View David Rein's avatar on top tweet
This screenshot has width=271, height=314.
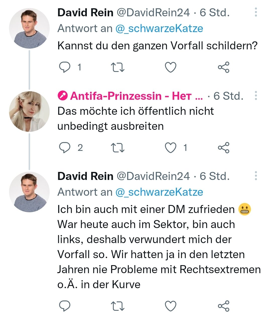(29, 28)
